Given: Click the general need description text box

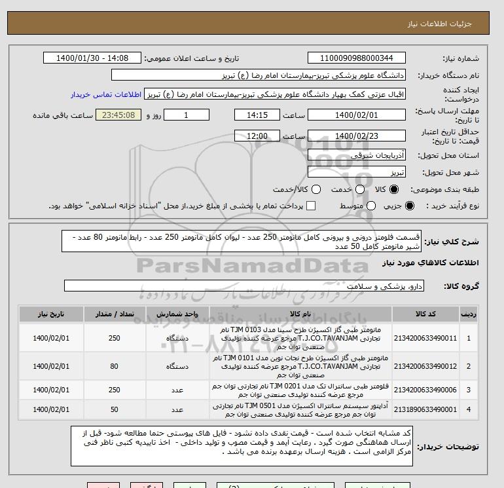Looking at the screenshot, I should tap(242, 241).
